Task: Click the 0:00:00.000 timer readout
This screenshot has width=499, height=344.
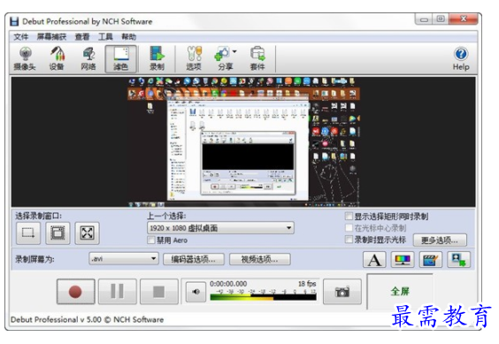Action: pyautogui.click(x=228, y=284)
